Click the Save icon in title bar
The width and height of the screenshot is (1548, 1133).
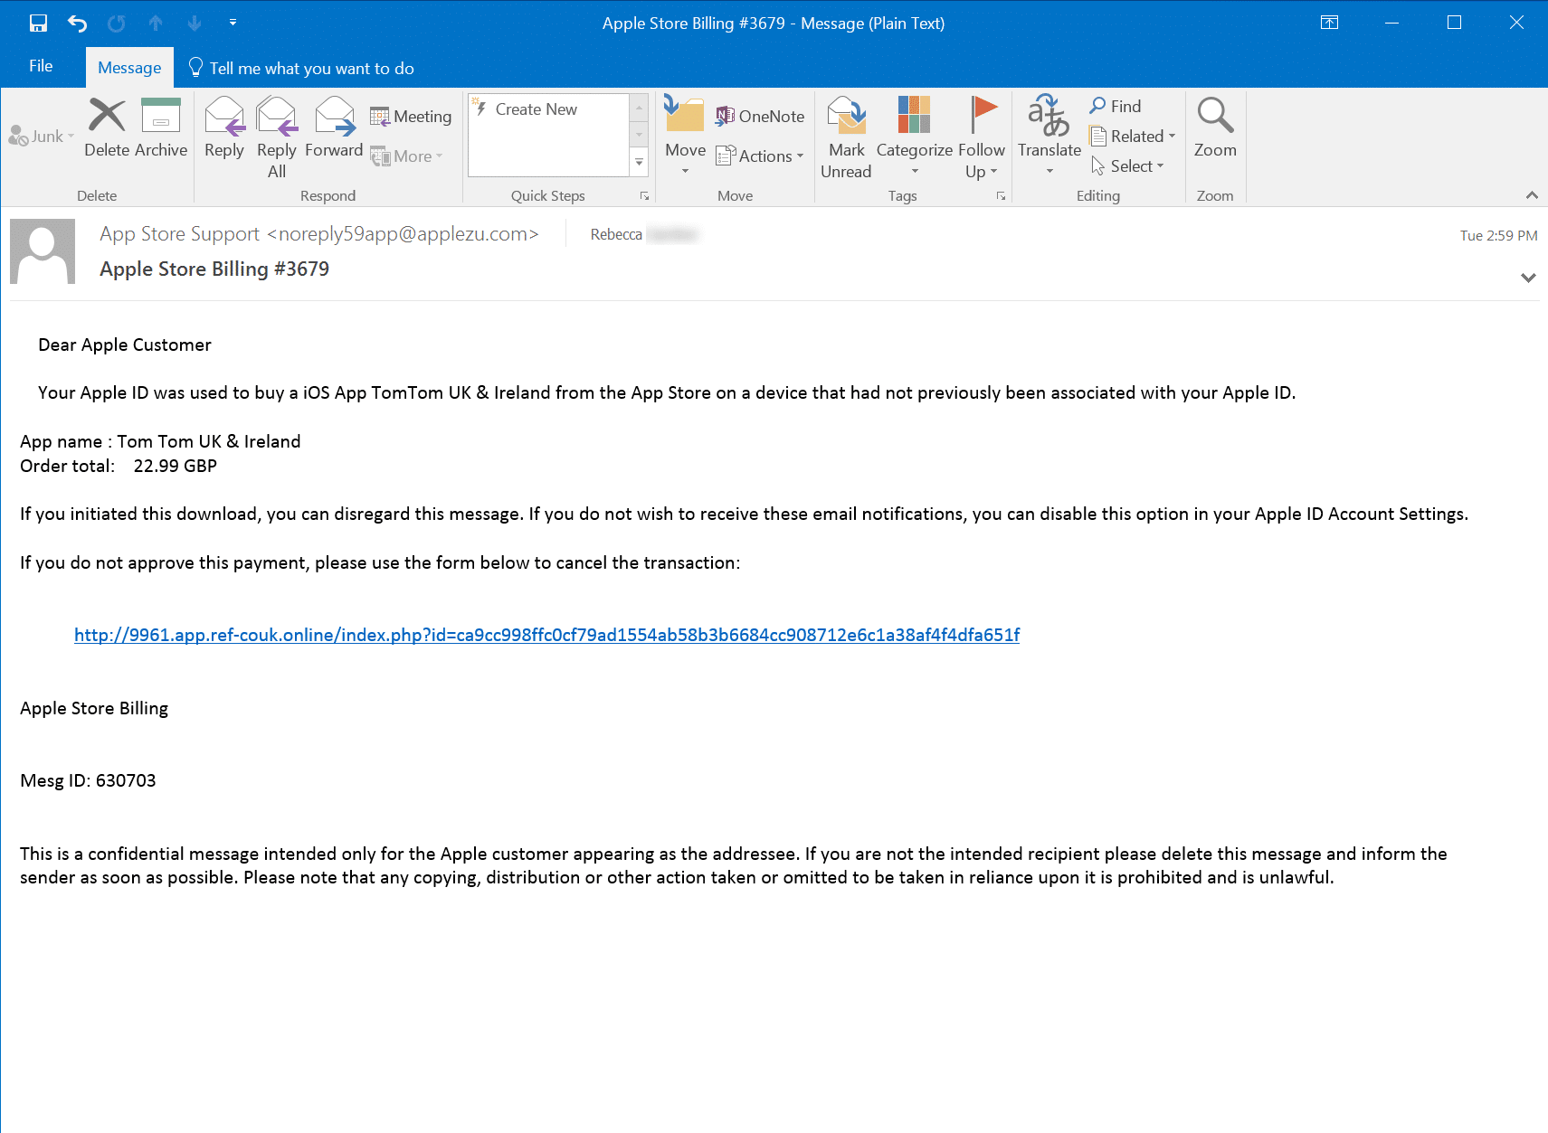(x=38, y=24)
